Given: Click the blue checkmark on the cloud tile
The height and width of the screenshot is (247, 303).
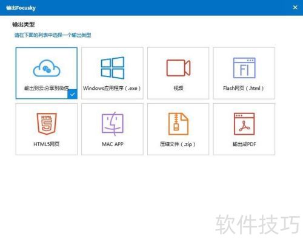Looking at the screenshot, I should 72,94.
